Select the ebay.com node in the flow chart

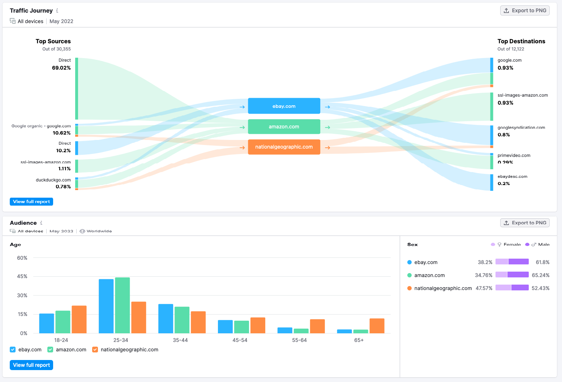pyautogui.click(x=284, y=106)
